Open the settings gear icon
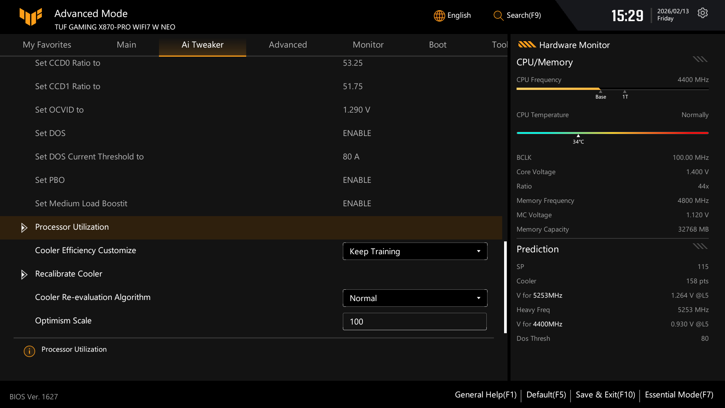This screenshot has width=725, height=408. pyautogui.click(x=703, y=12)
